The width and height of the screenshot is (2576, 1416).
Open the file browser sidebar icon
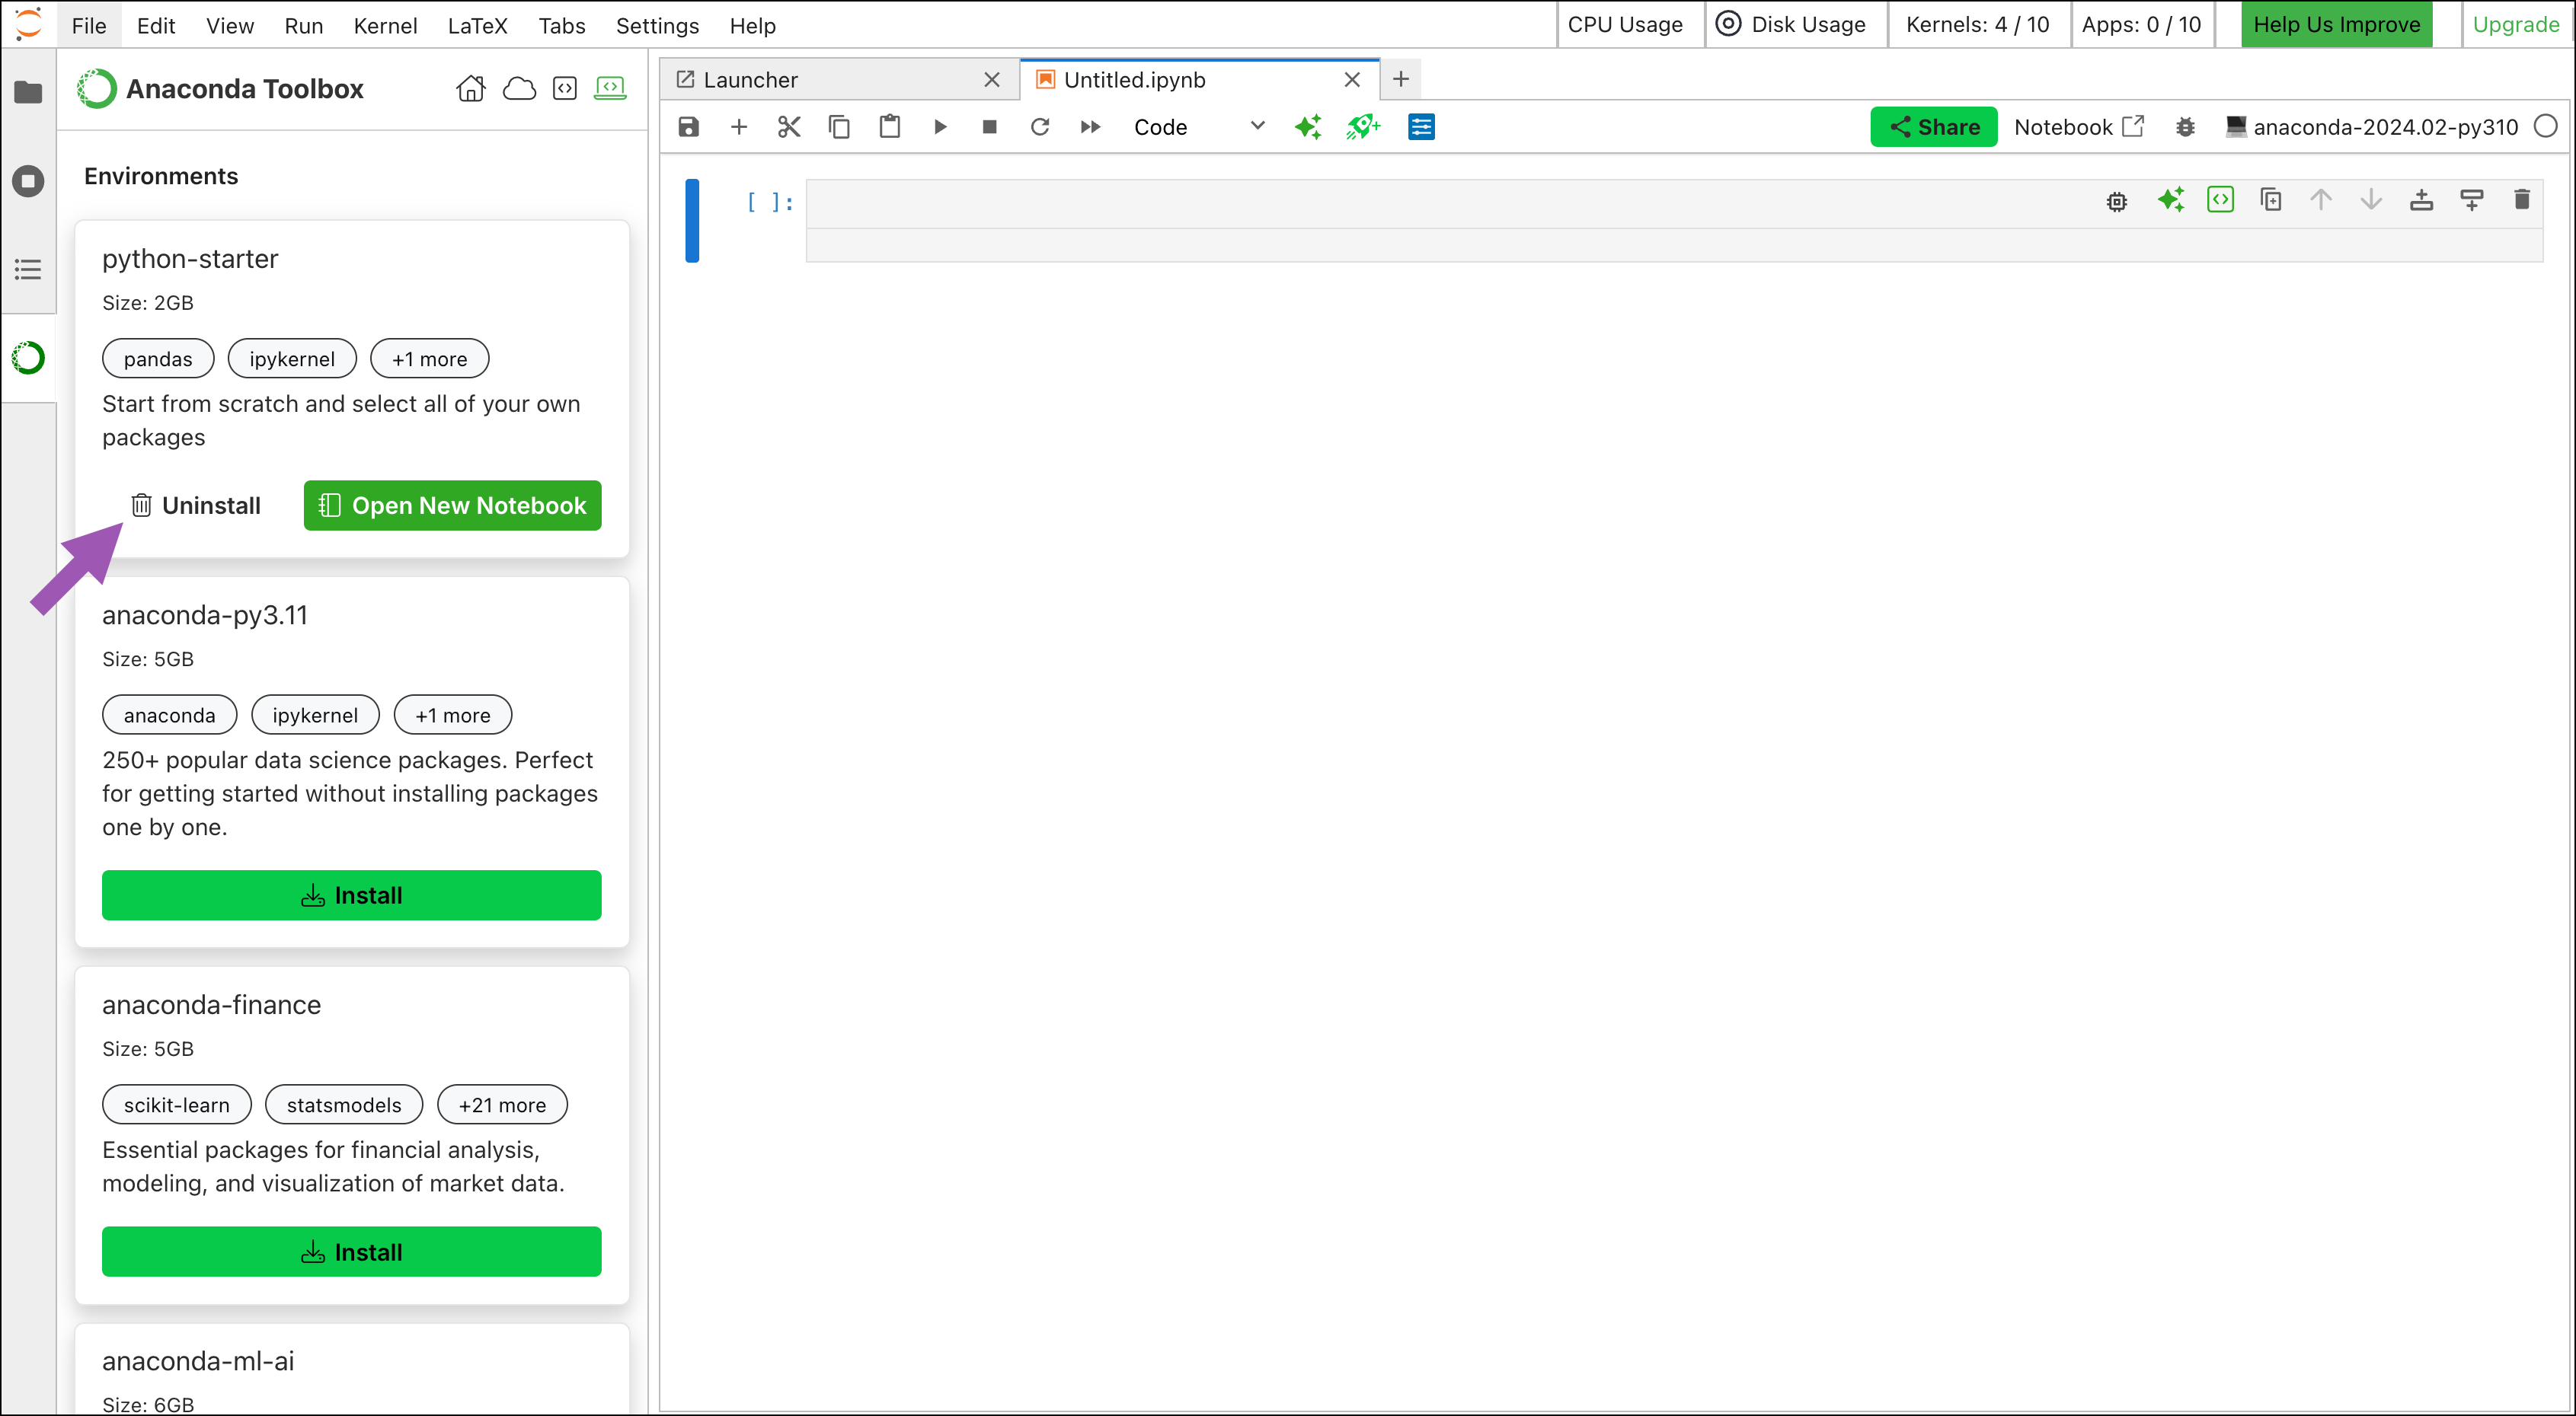(x=28, y=92)
